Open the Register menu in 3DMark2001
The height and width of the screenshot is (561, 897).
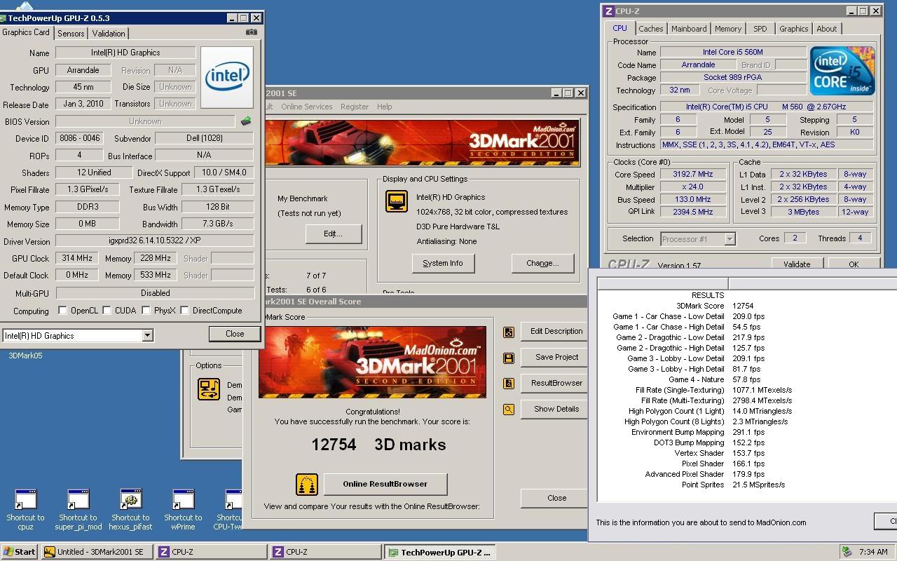click(x=355, y=107)
